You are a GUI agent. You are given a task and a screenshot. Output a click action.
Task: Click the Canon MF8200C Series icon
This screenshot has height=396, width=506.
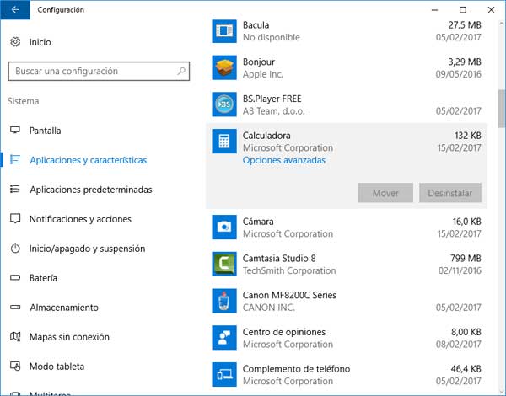[x=223, y=301]
